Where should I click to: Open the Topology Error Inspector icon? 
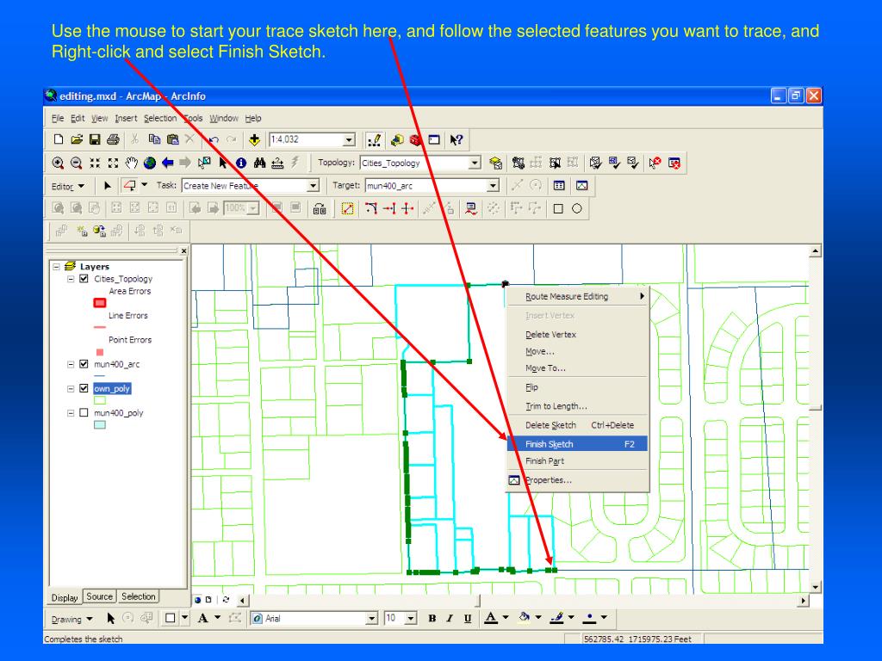pos(674,163)
